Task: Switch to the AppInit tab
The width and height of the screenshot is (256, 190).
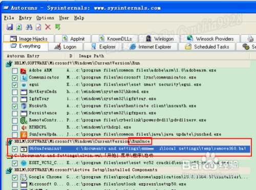Action: coord(73,38)
